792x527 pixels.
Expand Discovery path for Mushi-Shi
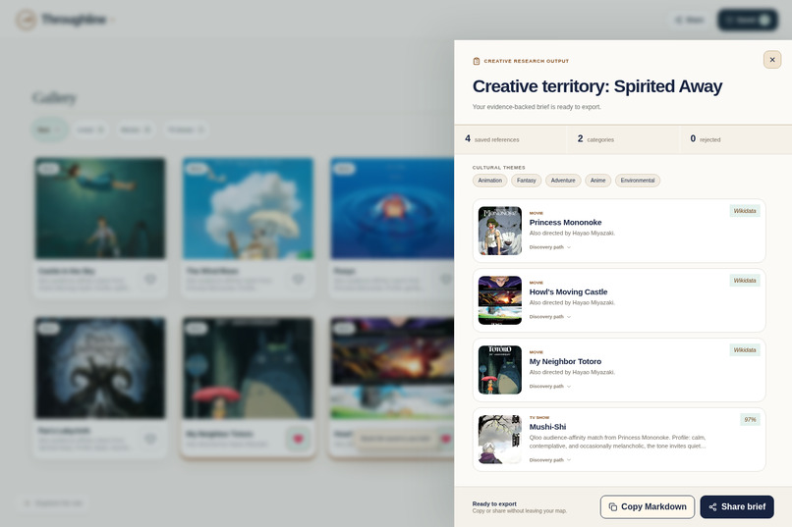[x=549, y=460]
